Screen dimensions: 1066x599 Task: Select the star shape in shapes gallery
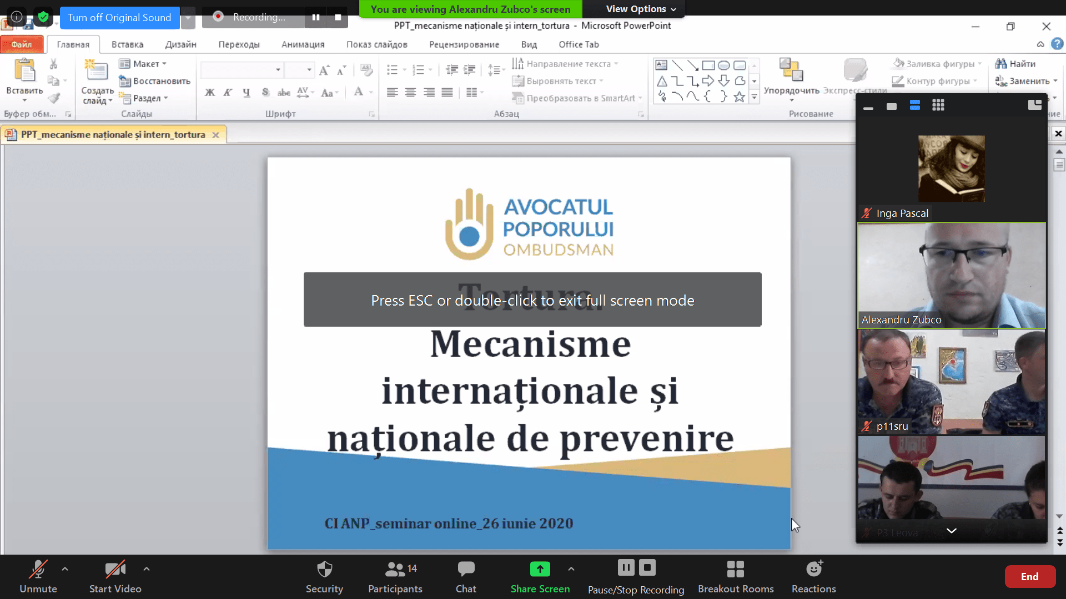tap(740, 97)
